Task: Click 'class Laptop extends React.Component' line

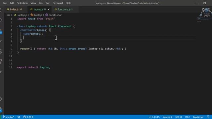Action: [46, 26]
